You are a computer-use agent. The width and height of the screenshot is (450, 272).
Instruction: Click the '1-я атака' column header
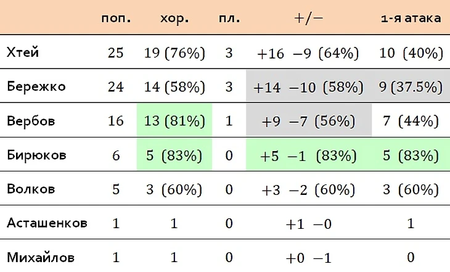[411, 18]
